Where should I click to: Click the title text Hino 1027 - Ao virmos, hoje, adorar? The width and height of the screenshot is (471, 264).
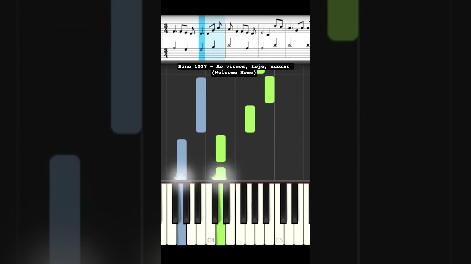[x=234, y=66]
